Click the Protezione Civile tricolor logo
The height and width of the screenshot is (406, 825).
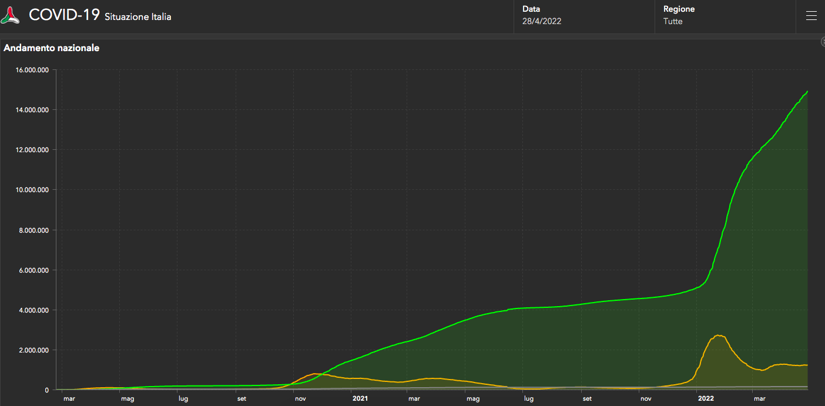pos(11,16)
